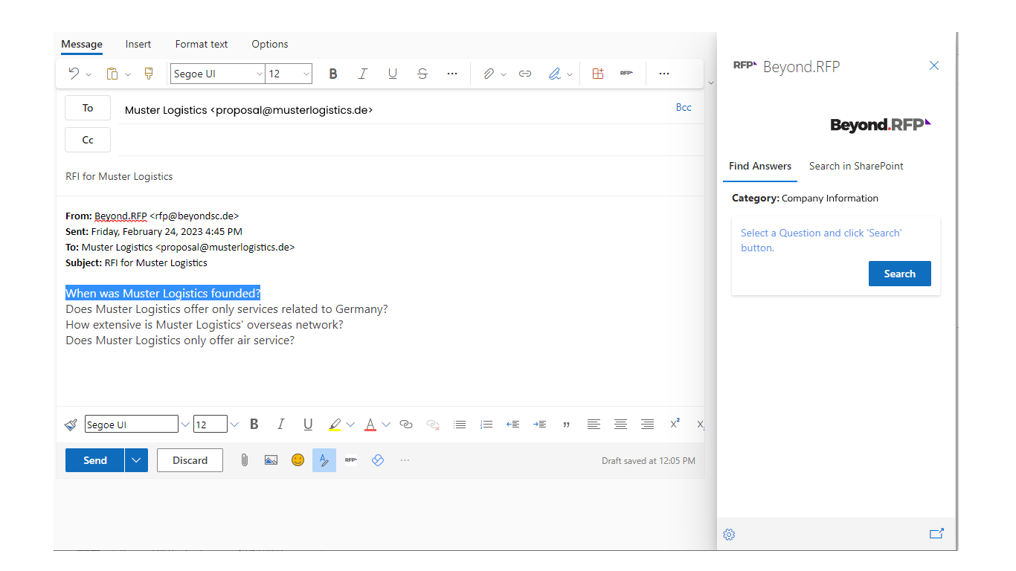The height and width of the screenshot is (571, 1016).
Task: Decrease the indent
Action: coord(512,425)
